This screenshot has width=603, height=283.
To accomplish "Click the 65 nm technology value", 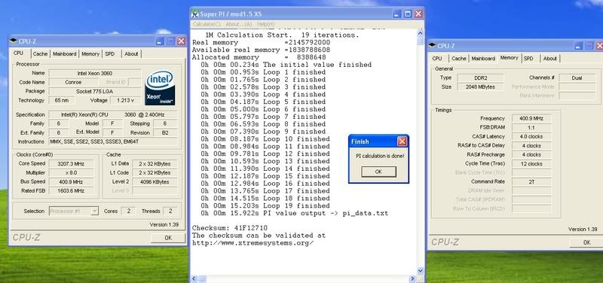I will pyautogui.click(x=62, y=101).
